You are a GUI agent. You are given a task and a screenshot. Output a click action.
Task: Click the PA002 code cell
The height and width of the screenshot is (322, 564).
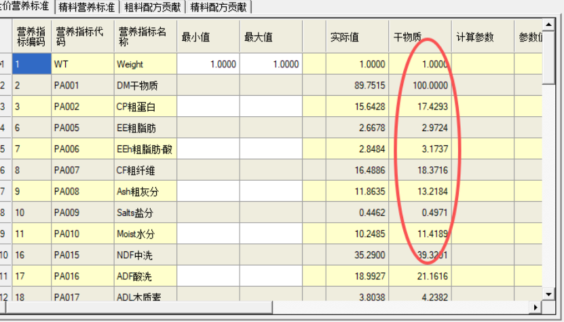coord(83,107)
